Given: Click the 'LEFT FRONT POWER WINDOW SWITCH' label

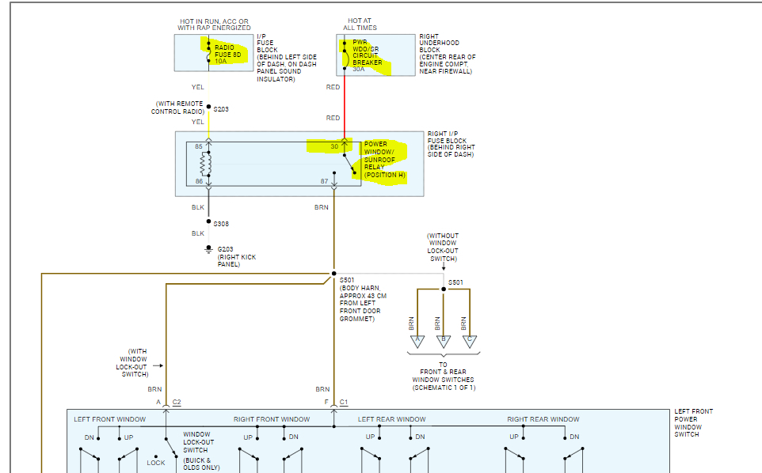Looking at the screenshot, I should 693,422.
